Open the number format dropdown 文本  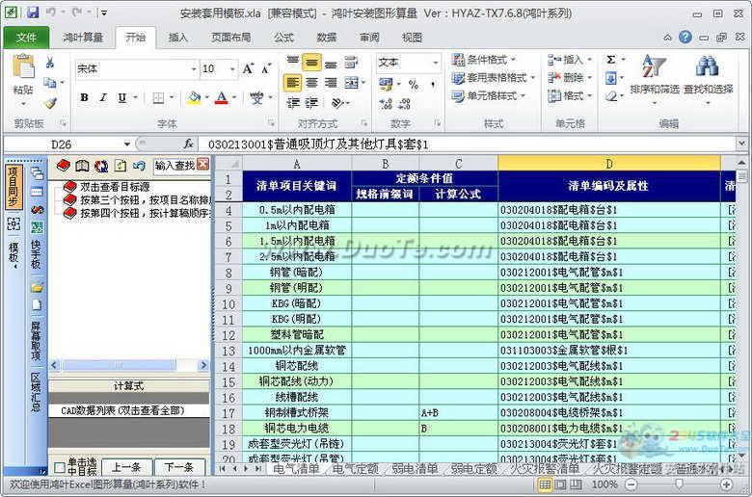coord(434,62)
